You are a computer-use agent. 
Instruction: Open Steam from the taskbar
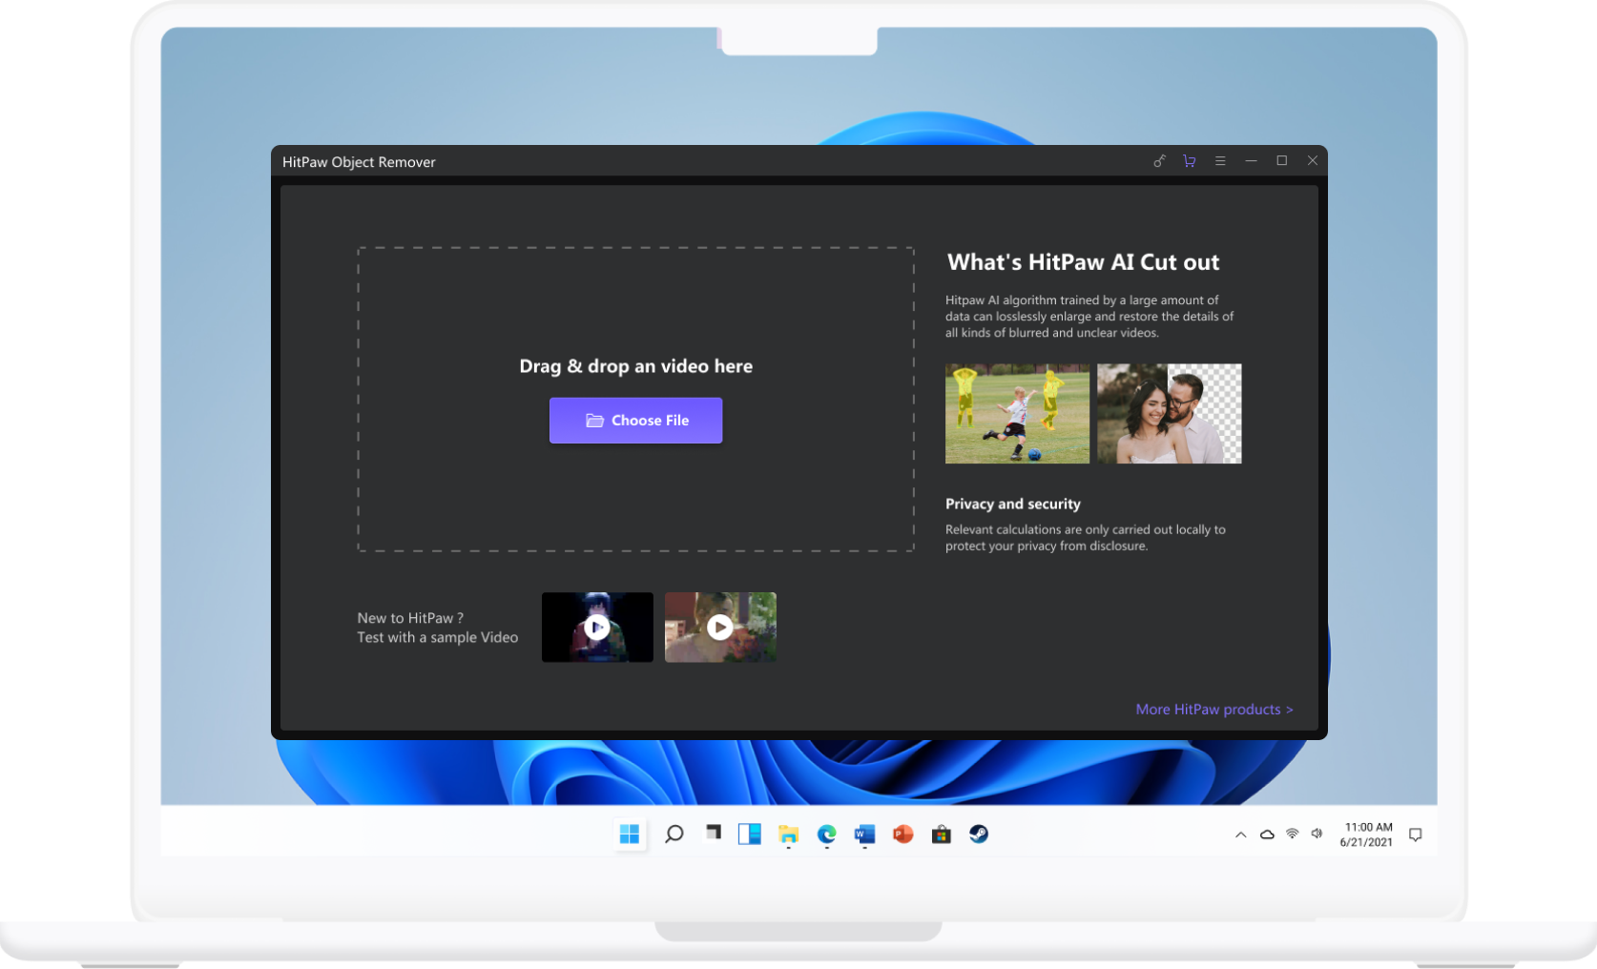979,835
